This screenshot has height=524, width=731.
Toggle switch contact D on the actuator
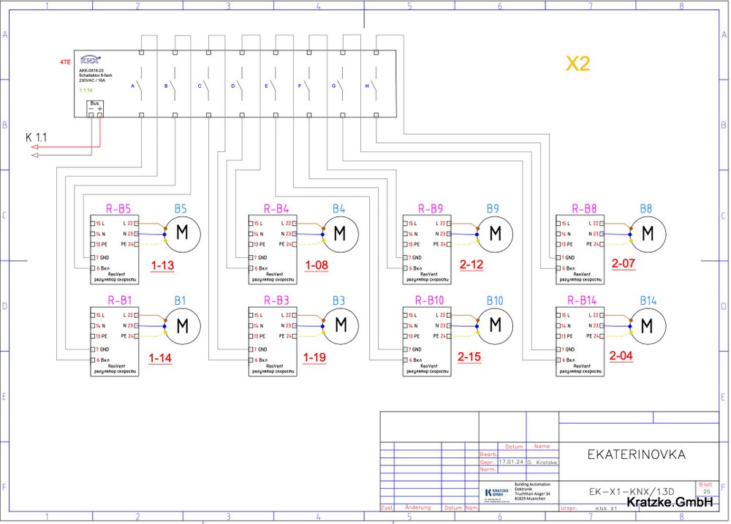242,85
